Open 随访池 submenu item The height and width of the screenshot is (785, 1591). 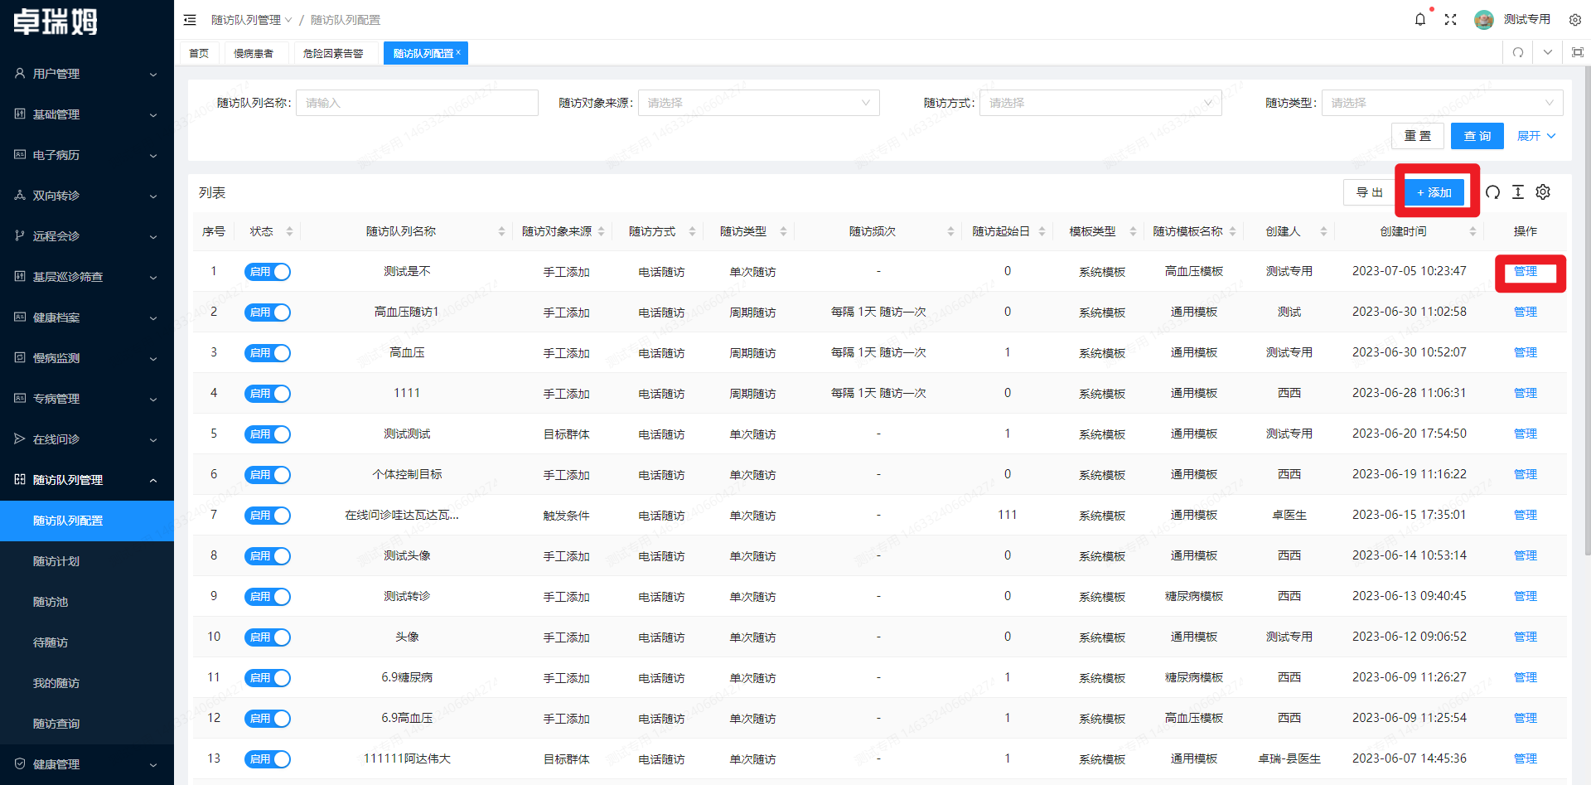pyautogui.click(x=86, y=602)
